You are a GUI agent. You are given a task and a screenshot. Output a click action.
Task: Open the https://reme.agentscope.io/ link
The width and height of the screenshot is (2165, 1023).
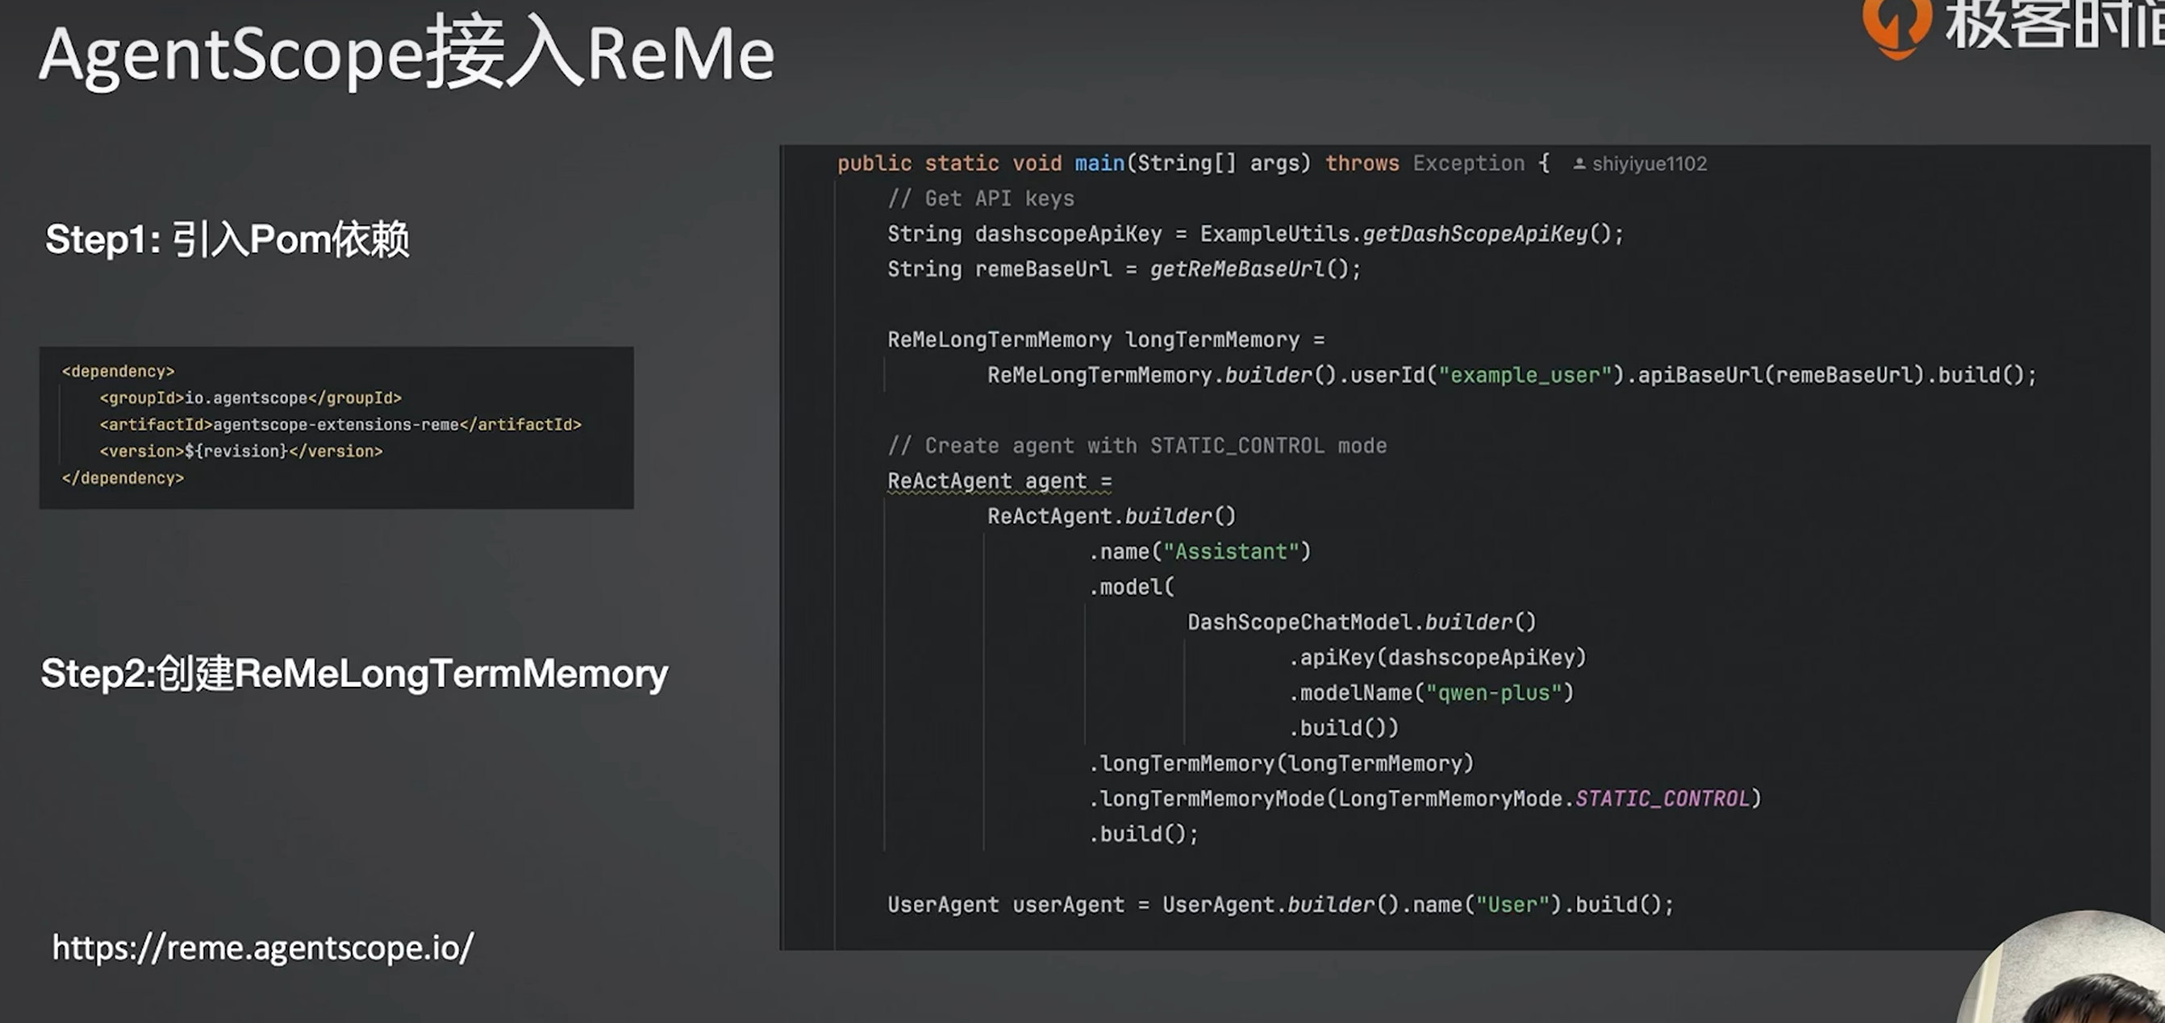(x=263, y=947)
